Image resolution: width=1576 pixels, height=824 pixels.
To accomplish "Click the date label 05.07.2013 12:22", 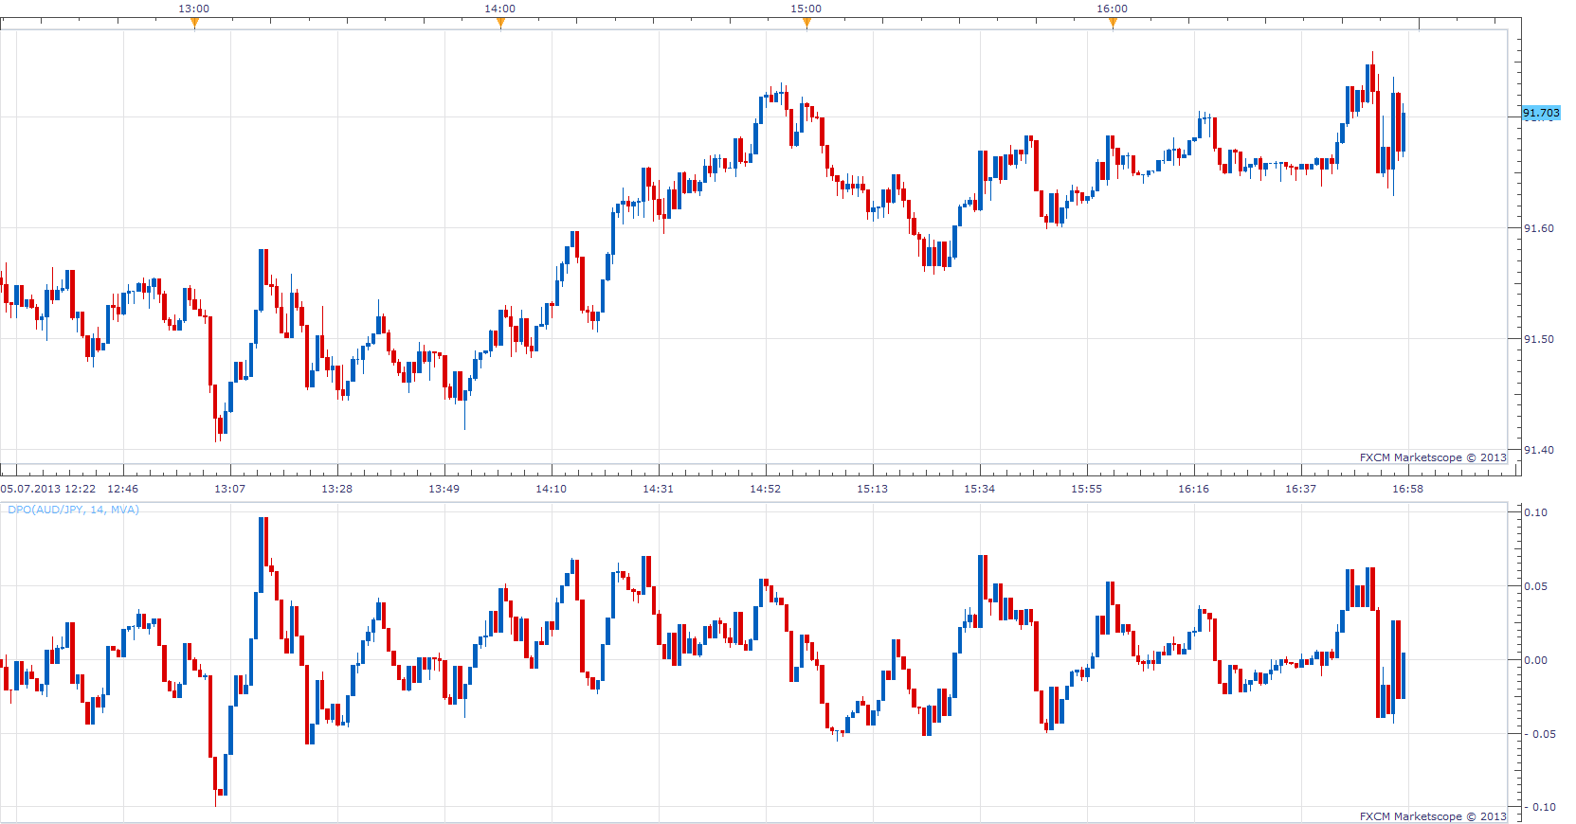I will pos(48,489).
